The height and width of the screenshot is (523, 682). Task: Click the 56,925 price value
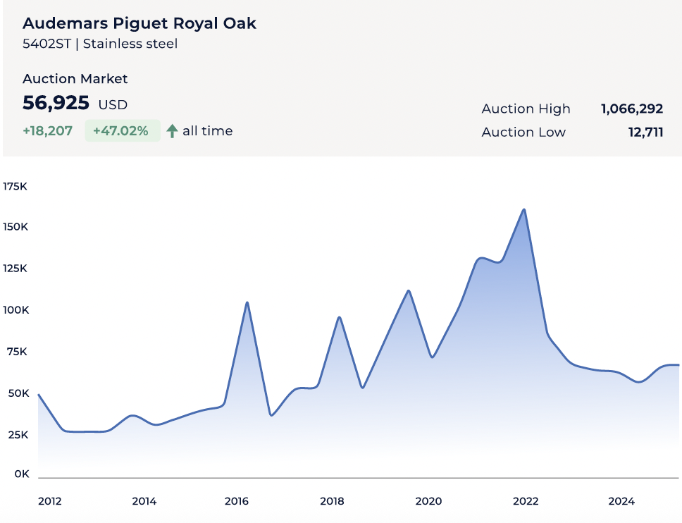click(56, 104)
